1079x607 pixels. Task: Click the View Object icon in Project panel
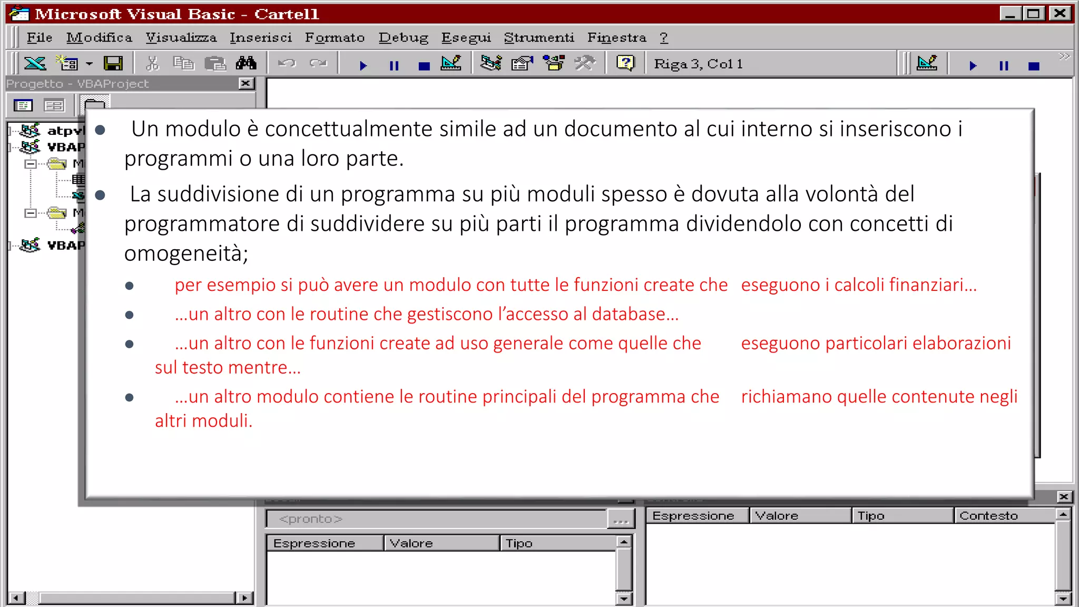pos(54,105)
